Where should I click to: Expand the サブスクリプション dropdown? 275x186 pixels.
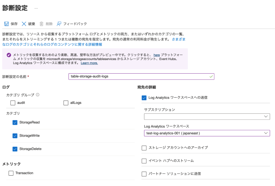207,116
